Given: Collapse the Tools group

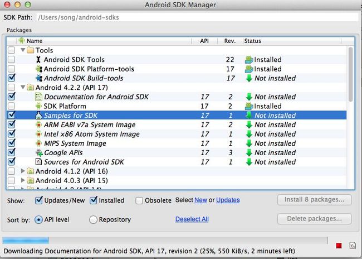Looking at the screenshot, I should click(23, 50).
